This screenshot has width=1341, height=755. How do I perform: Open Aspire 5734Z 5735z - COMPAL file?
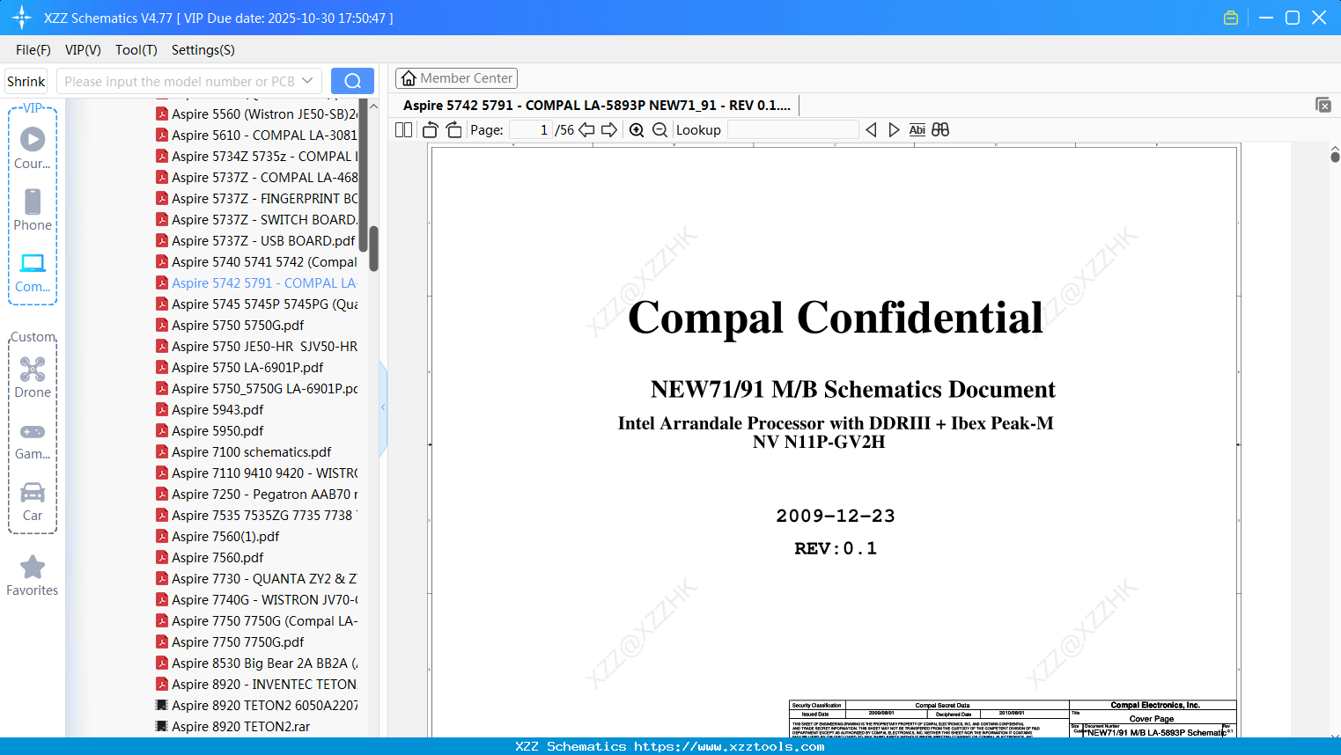pos(257,157)
